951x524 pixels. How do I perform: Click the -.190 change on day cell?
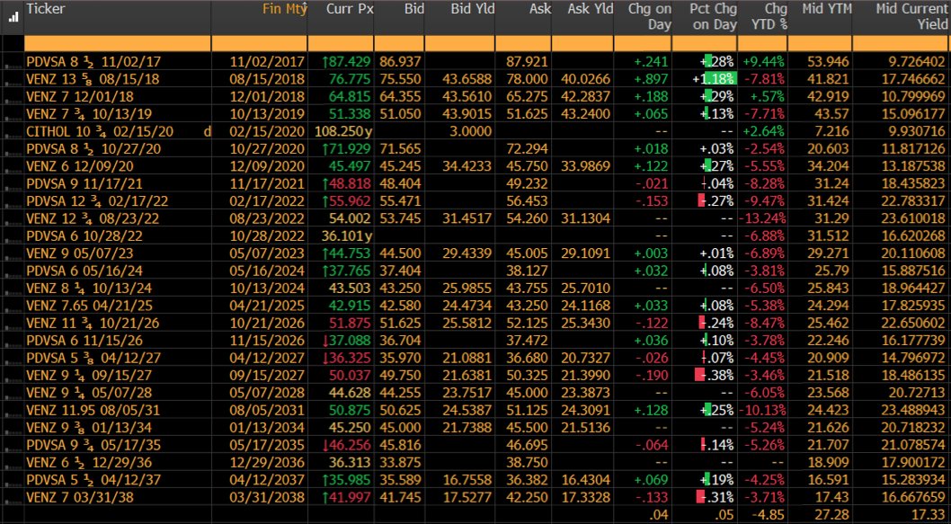click(653, 376)
